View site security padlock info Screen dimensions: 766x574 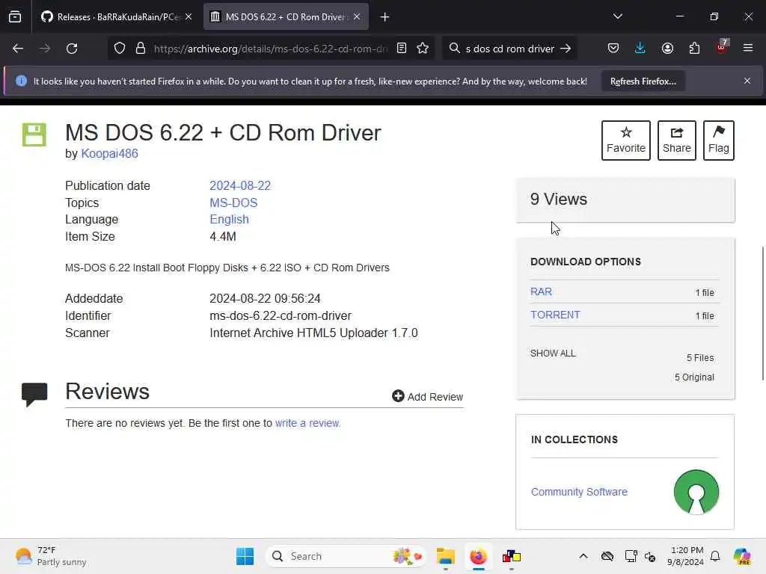(x=141, y=49)
